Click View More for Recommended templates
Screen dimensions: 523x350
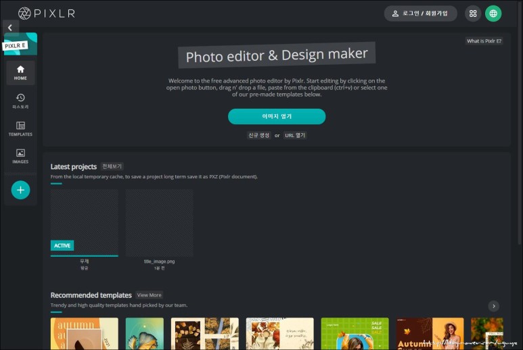tap(149, 295)
